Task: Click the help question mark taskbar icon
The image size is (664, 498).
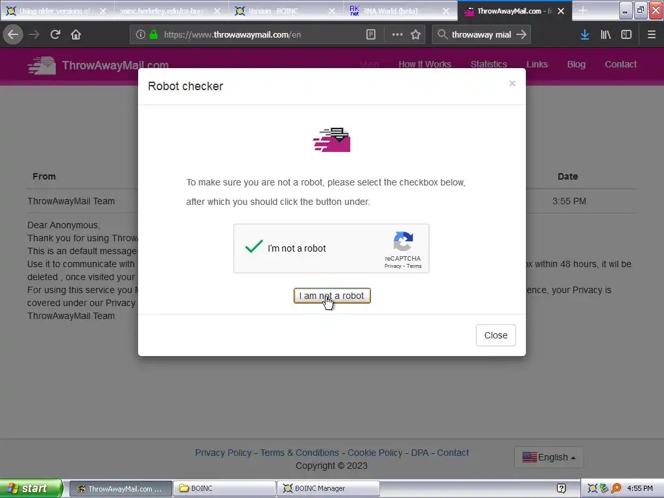Action: click(561, 489)
